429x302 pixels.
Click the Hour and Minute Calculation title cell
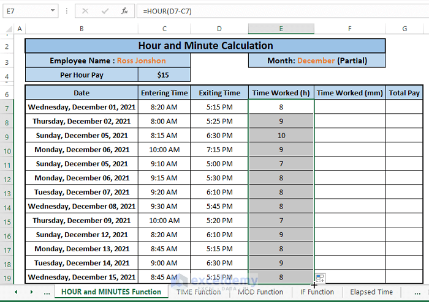click(x=205, y=46)
